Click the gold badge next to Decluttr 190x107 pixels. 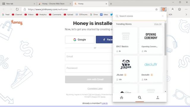[x=152, y=75]
